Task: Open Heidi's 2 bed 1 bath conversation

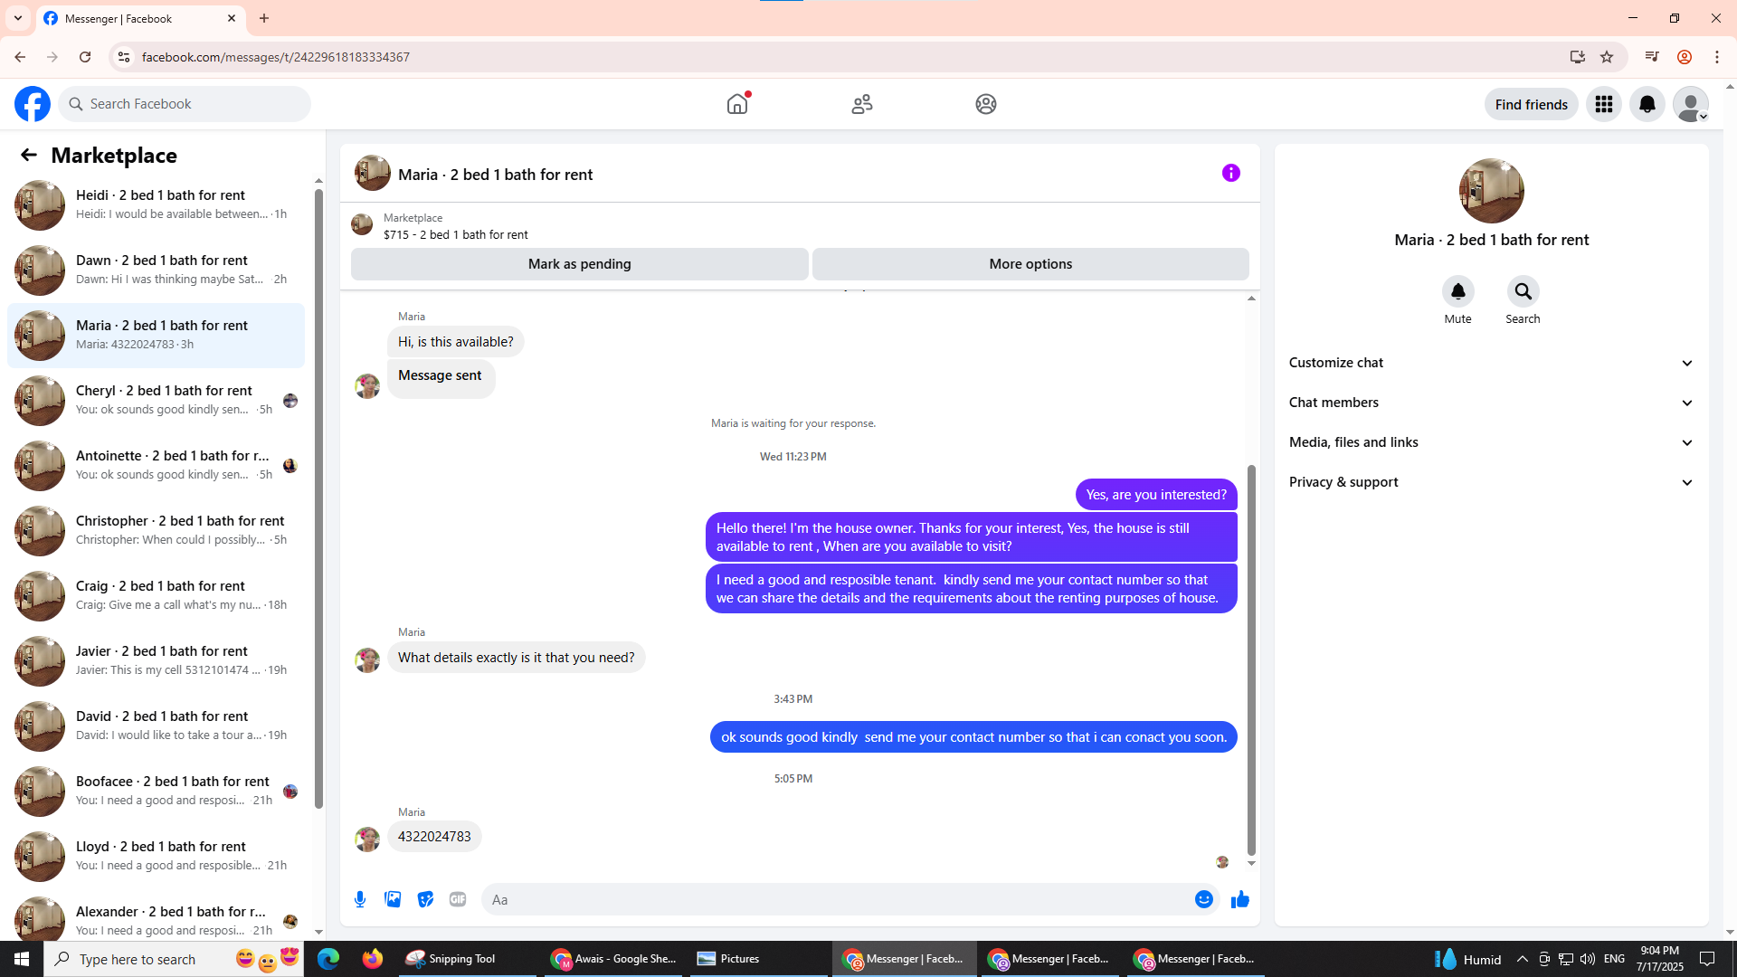Action: pyautogui.click(x=156, y=204)
